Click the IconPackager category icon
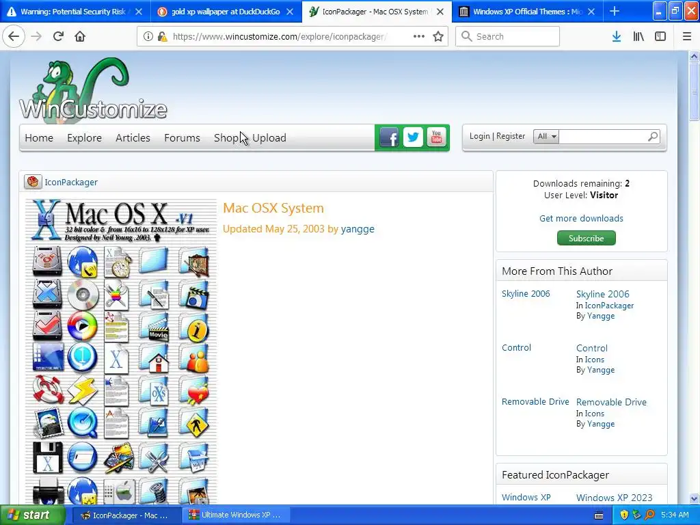This screenshot has width=700, height=525. pos(33,182)
